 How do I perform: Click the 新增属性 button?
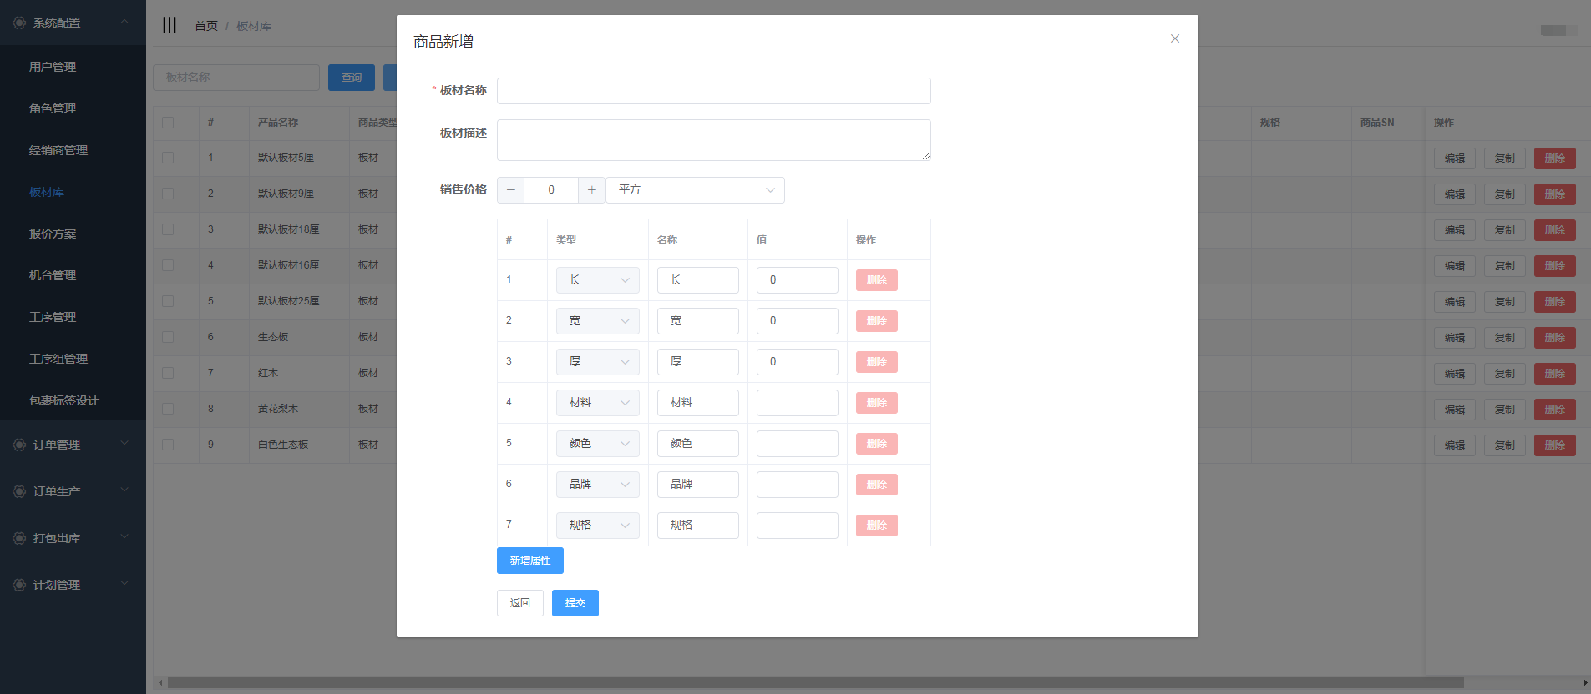529,561
